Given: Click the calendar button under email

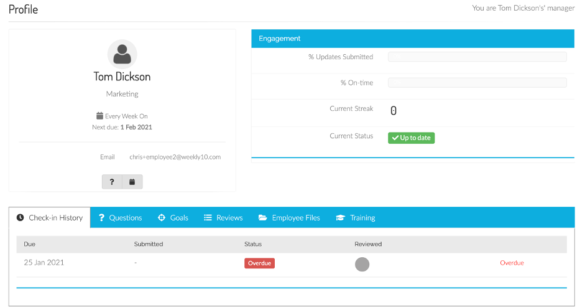Looking at the screenshot, I should (132, 182).
